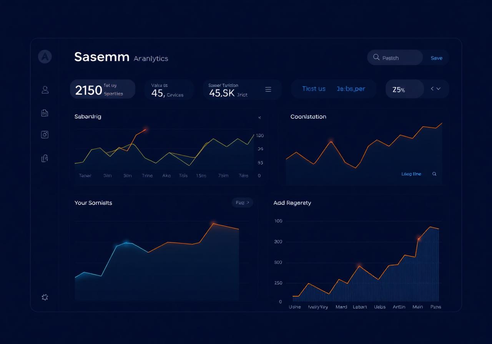Select the 45.SK stat card
This screenshot has width=492, height=344.
[242, 90]
